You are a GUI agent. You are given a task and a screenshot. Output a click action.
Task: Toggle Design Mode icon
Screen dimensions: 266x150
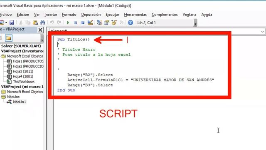click(x=90, y=22)
